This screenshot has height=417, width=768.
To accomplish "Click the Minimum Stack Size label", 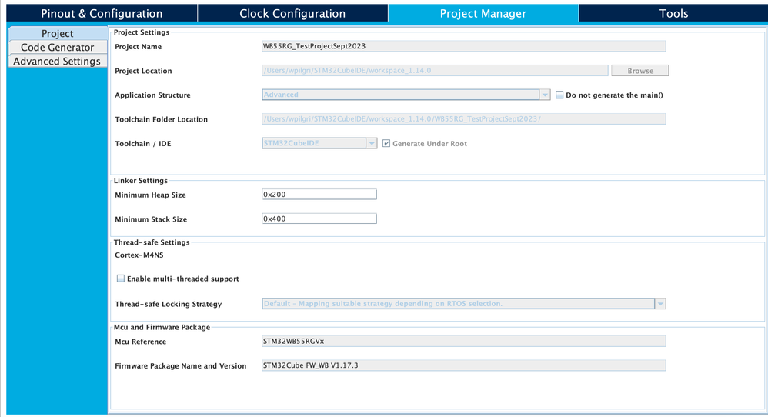I will [151, 219].
